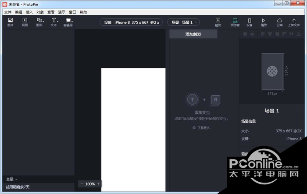Open the 文件 menu
The height and width of the screenshot is (194, 307).
tap(8, 12)
